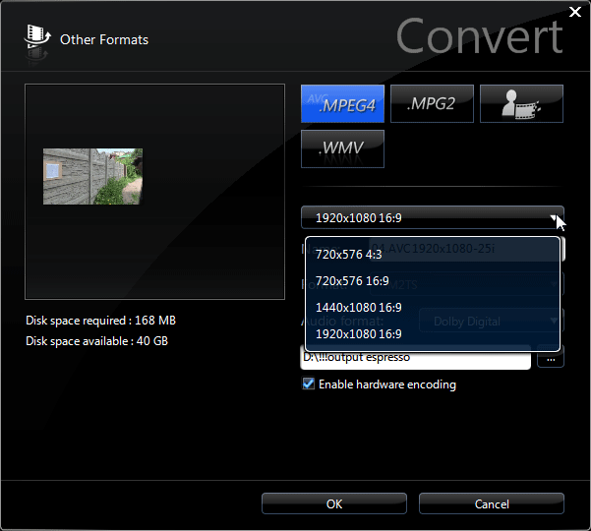The width and height of the screenshot is (591, 531).
Task: Toggle Enable hardware encoding checkbox
Action: (x=309, y=384)
